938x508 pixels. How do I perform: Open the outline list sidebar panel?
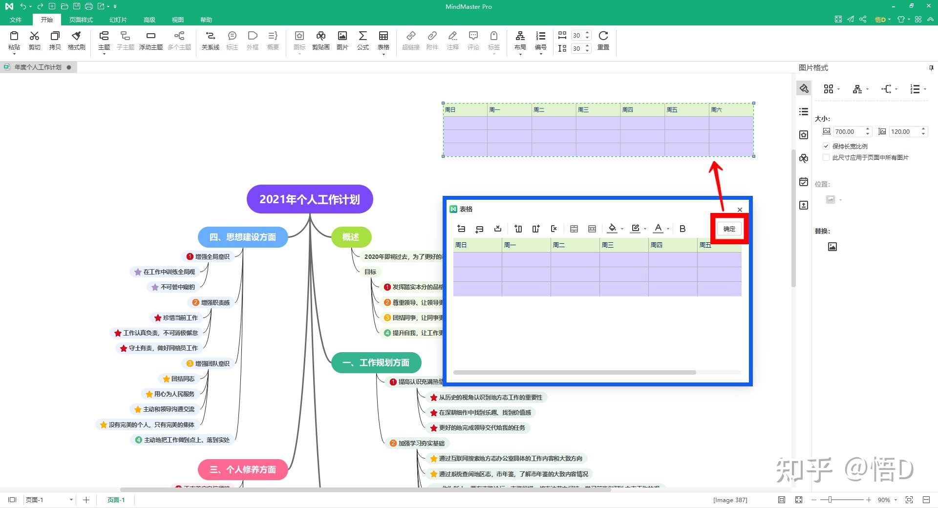tap(804, 112)
